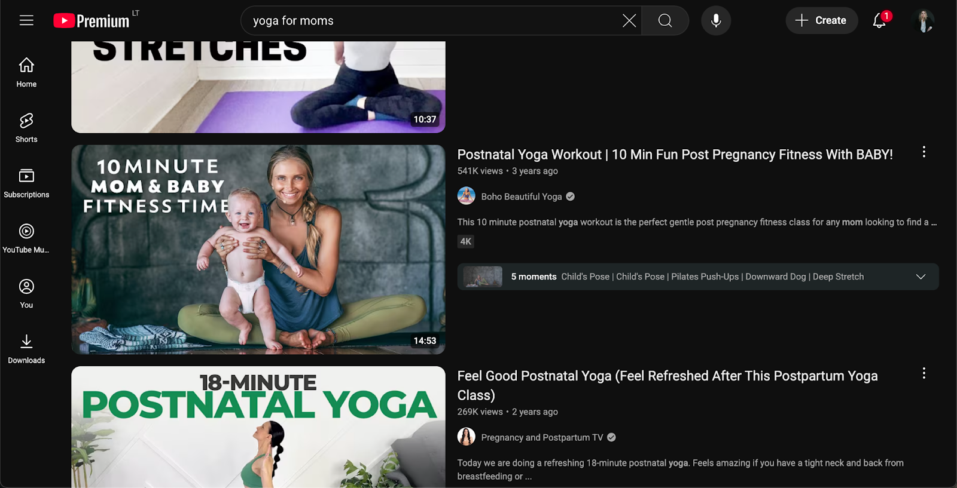
Task: Click the 541K views metadata
Action: (x=480, y=171)
